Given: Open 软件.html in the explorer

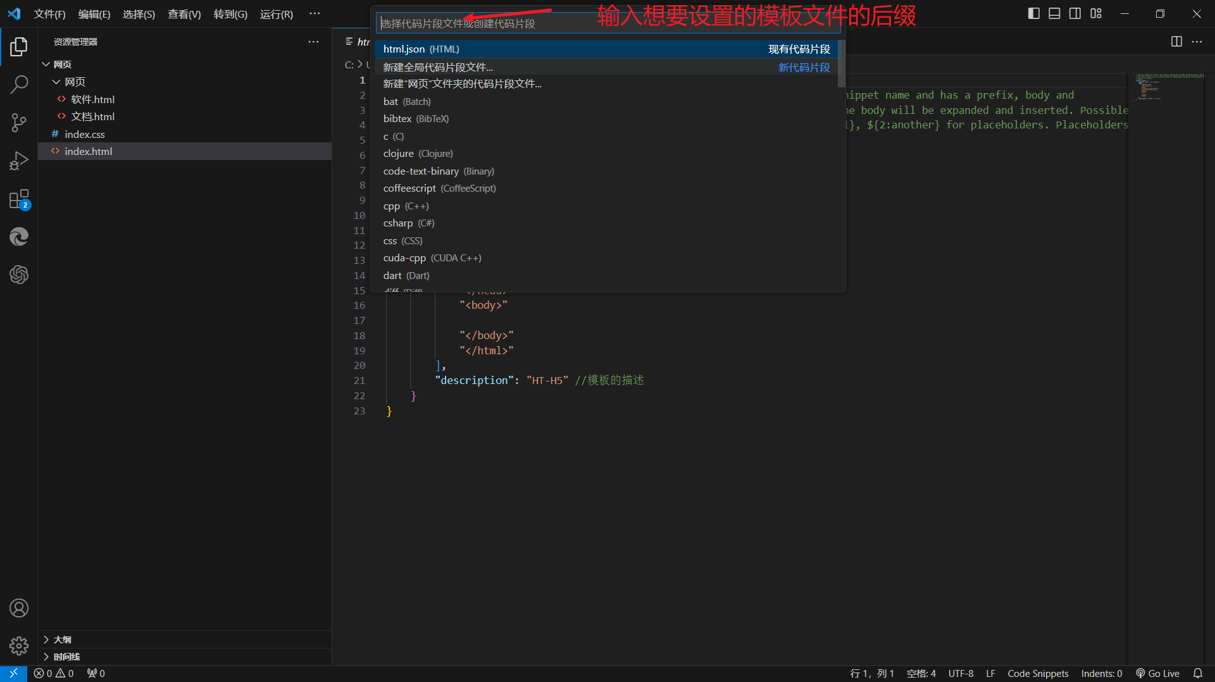Looking at the screenshot, I should [x=185, y=99].
